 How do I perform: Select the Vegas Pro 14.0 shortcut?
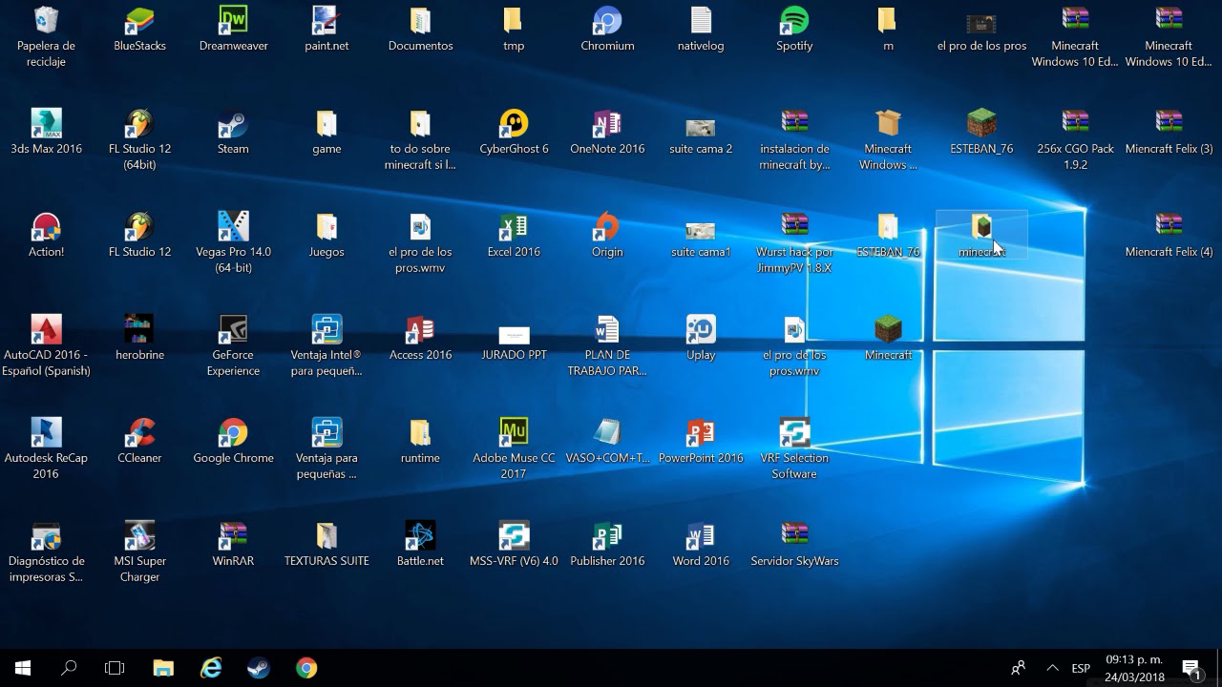point(233,241)
